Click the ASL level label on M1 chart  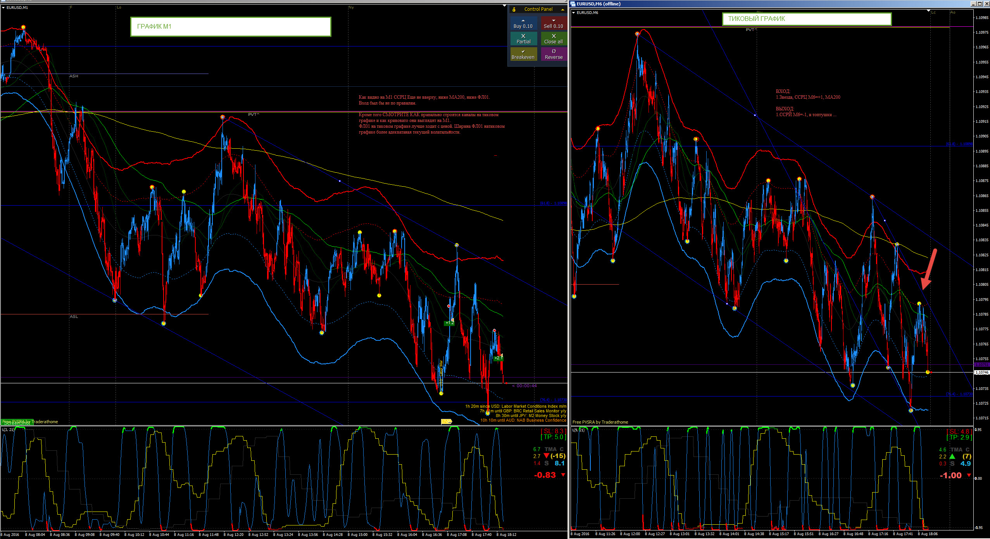click(x=74, y=317)
